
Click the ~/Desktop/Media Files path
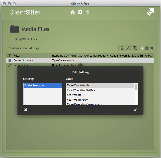coord(23,39)
